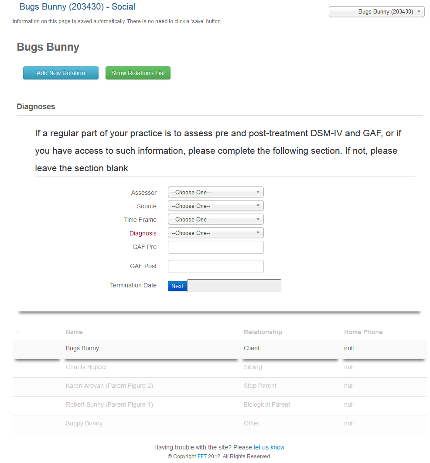Click the GAF Post input field
430x463 pixels.
pyautogui.click(x=216, y=266)
